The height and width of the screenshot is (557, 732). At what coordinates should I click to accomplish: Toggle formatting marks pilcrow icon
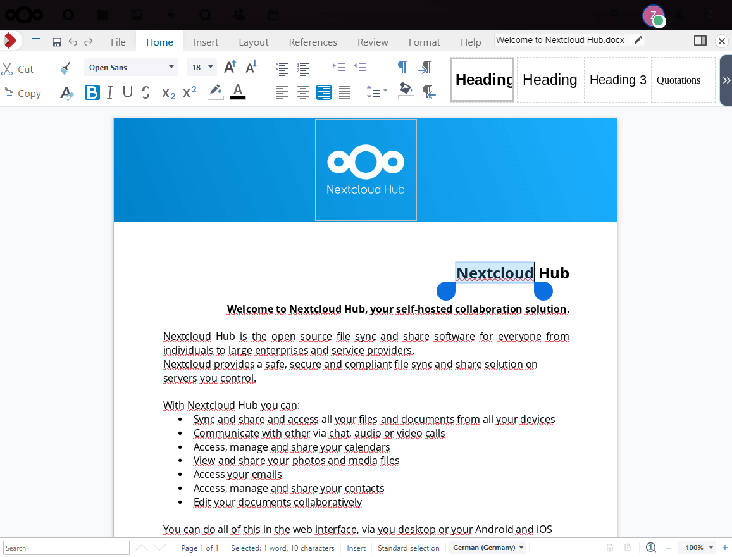pyautogui.click(x=402, y=67)
